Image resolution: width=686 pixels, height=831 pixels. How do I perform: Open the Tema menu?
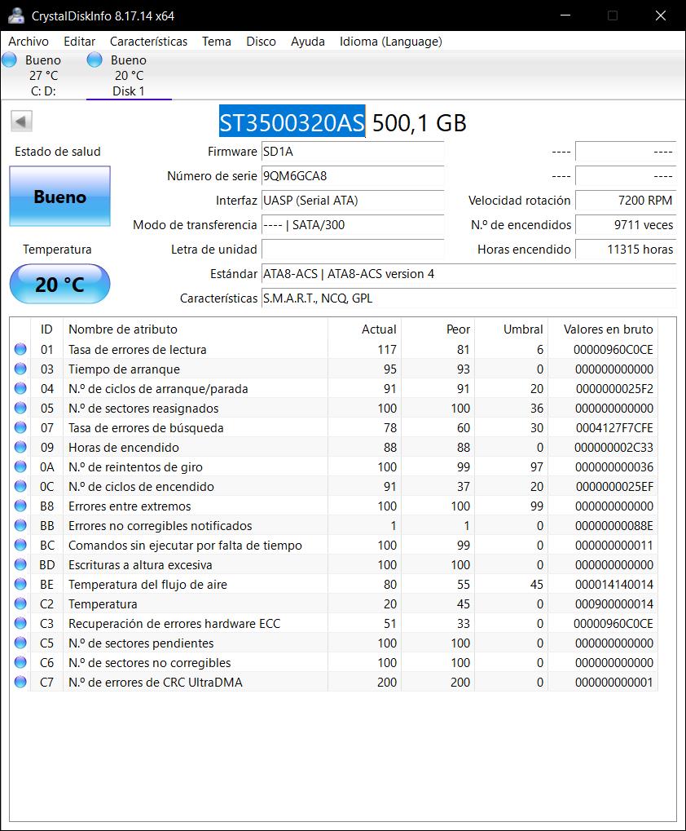click(217, 42)
